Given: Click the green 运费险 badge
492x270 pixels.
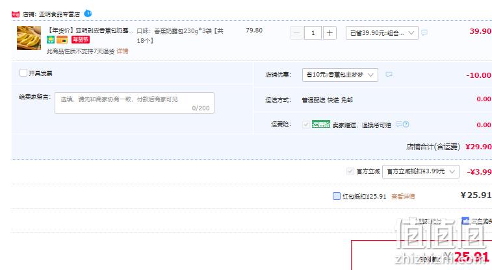Looking at the screenshot, I should [320, 125].
